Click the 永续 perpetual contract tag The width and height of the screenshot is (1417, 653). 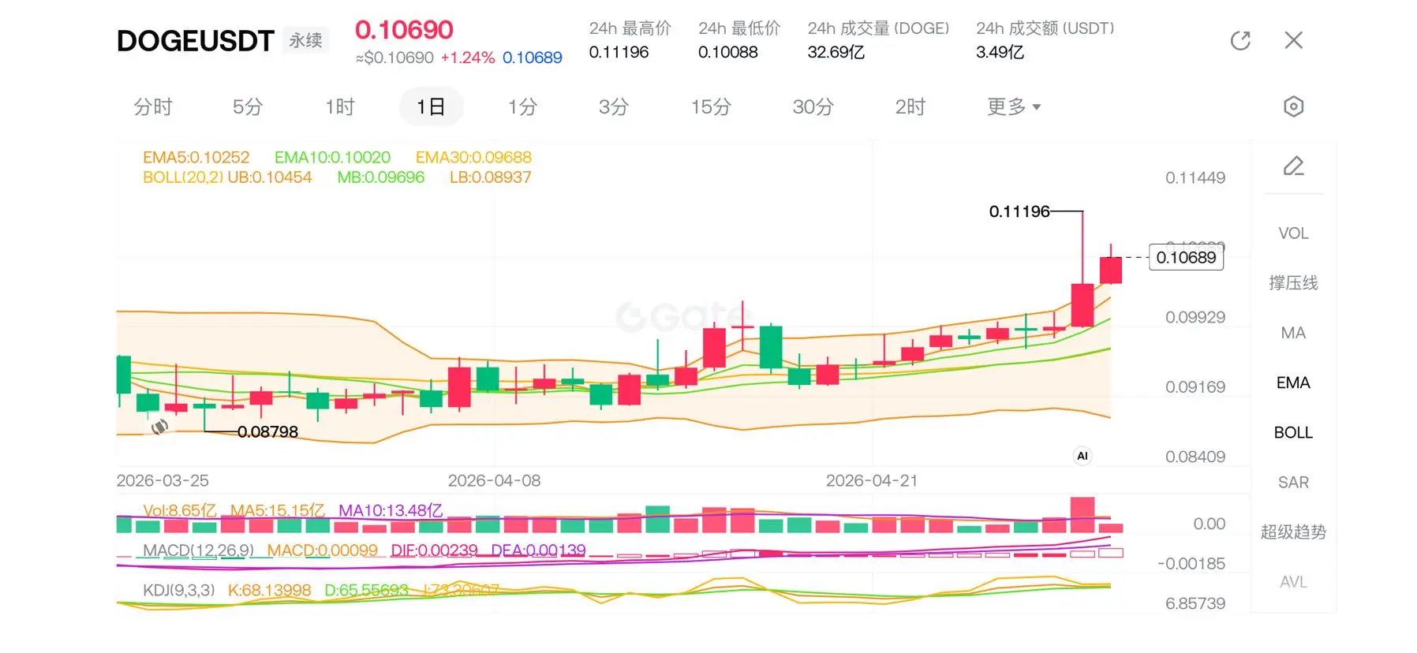(305, 40)
